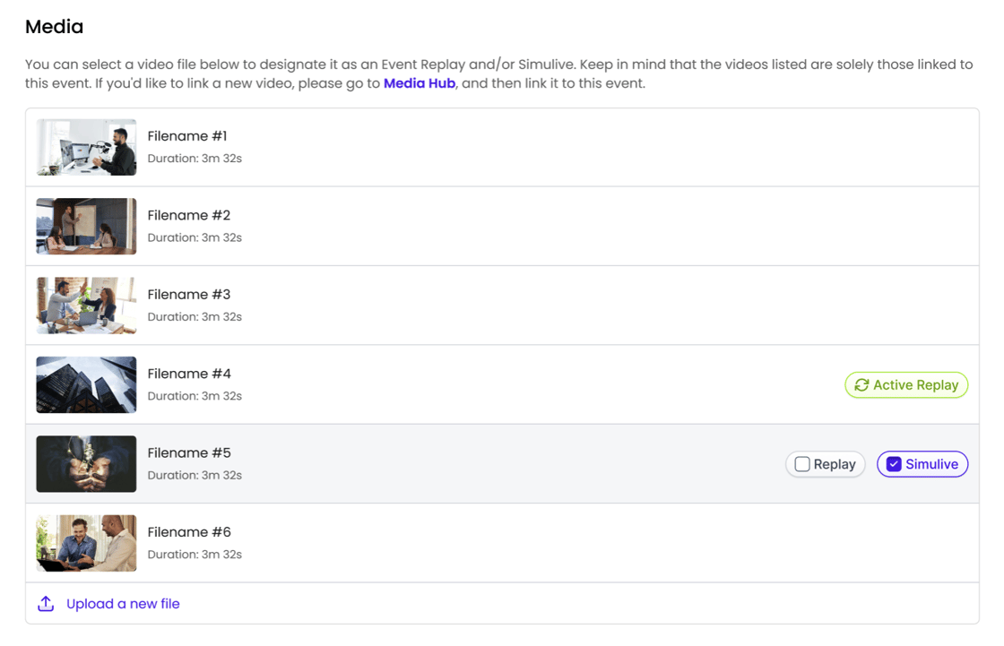The width and height of the screenshot is (1004, 646).
Task: Select the Filename #2 video thumbnail
Action: point(86,226)
